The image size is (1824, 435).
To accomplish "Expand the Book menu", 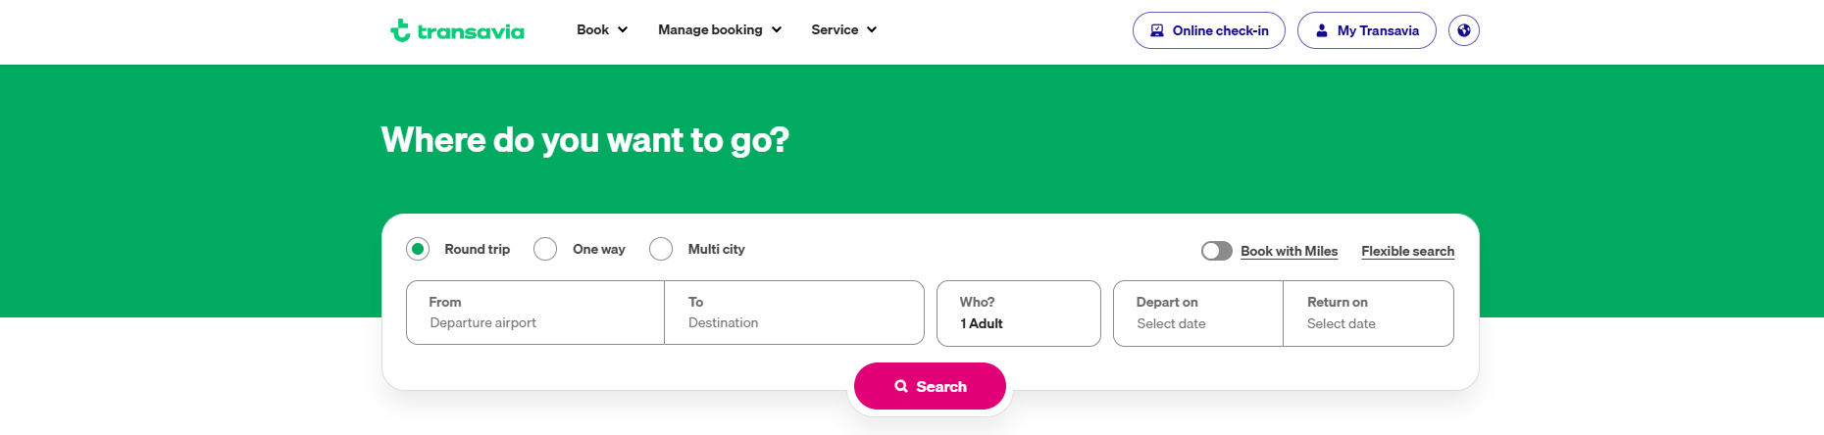I will (601, 30).
